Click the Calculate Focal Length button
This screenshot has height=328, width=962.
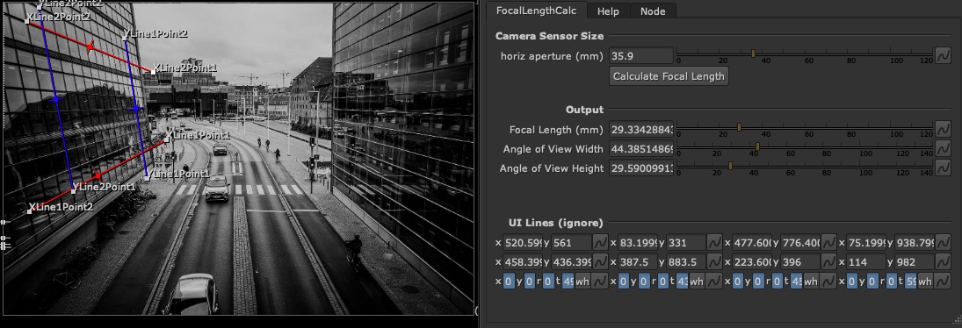(669, 76)
